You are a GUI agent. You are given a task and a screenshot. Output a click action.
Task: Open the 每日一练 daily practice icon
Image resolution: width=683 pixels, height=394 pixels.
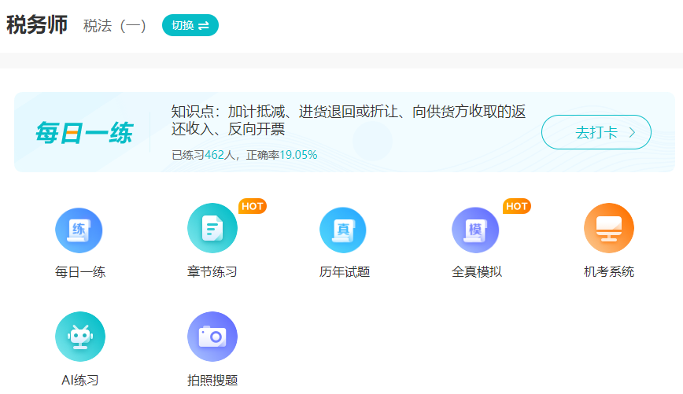click(x=79, y=229)
